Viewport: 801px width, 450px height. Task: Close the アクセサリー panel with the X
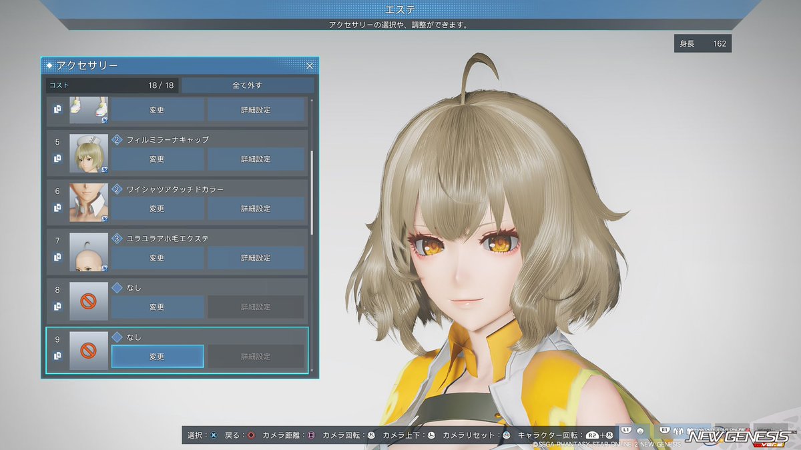[309, 65]
